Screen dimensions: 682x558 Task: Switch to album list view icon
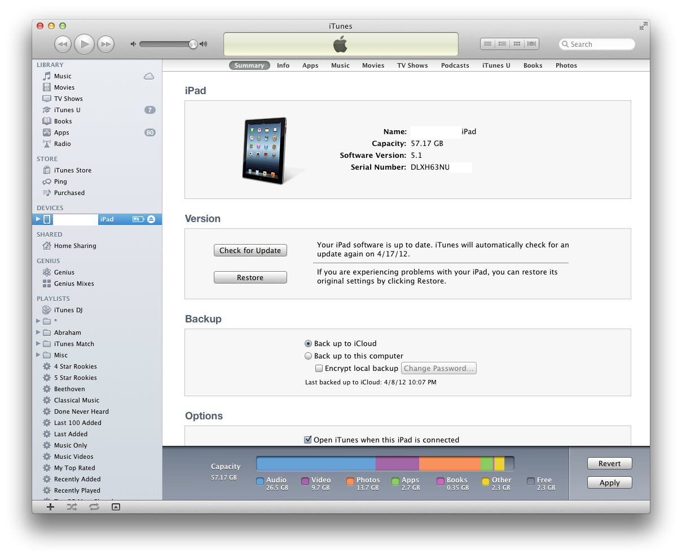[x=502, y=44]
